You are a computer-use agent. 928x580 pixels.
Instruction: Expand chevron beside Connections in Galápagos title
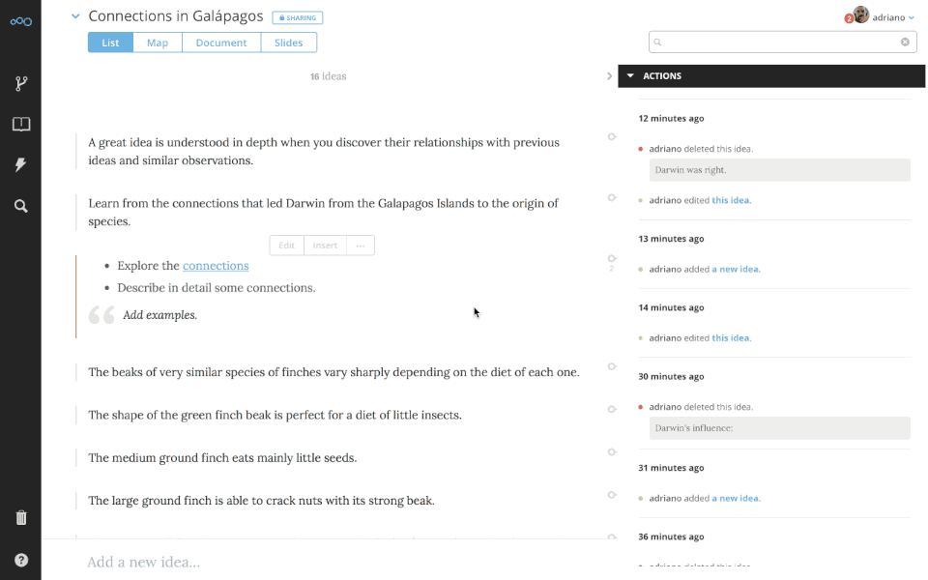(75, 16)
